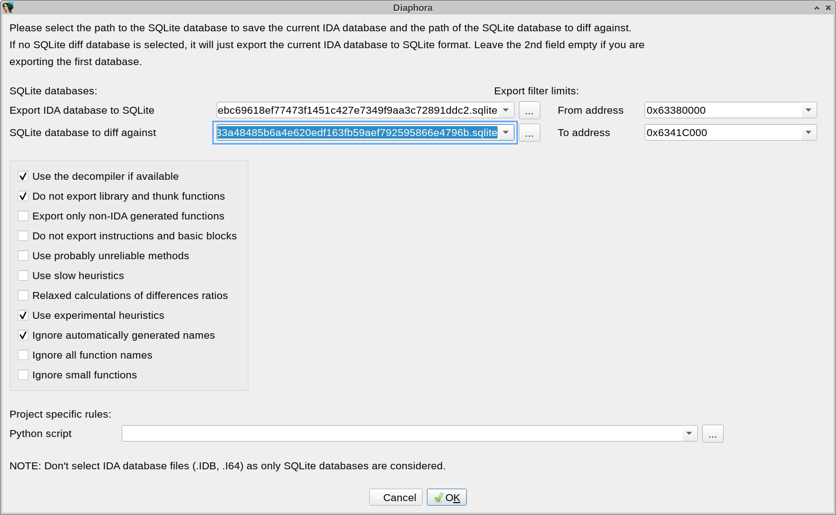Confirm the dialog with OK

tap(446, 497)
